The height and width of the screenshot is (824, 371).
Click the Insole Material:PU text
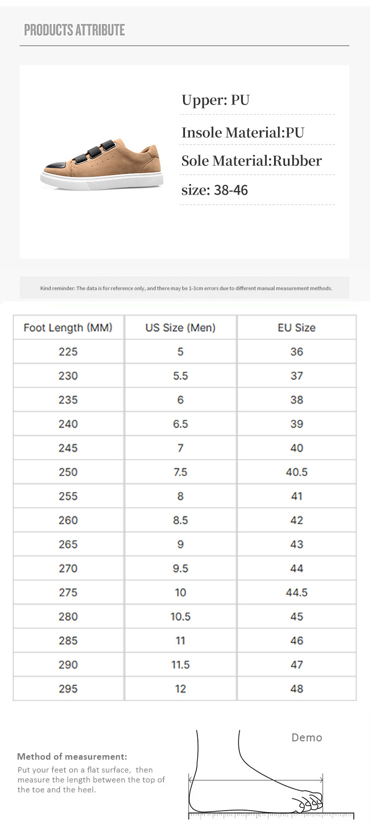click(x=243, y=133)
